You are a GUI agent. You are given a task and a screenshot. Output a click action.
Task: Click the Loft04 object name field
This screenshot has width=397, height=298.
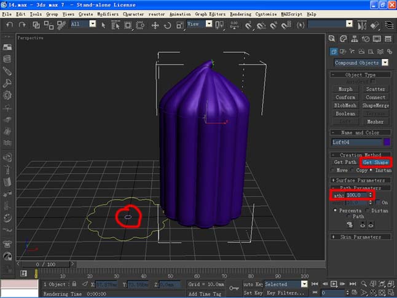point(356,142)
